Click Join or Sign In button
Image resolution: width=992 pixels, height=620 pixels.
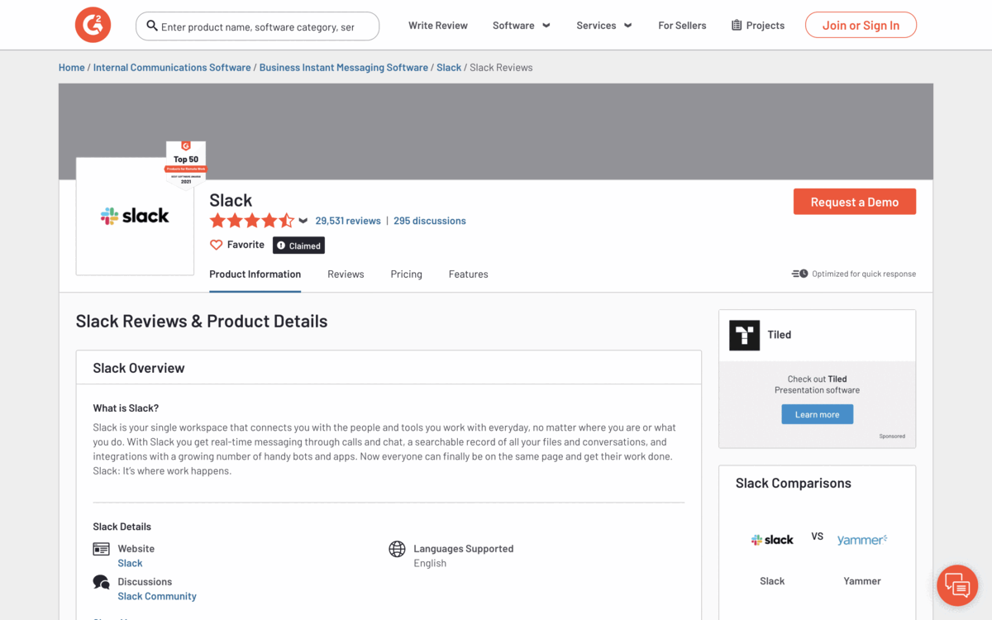(861, 26)
